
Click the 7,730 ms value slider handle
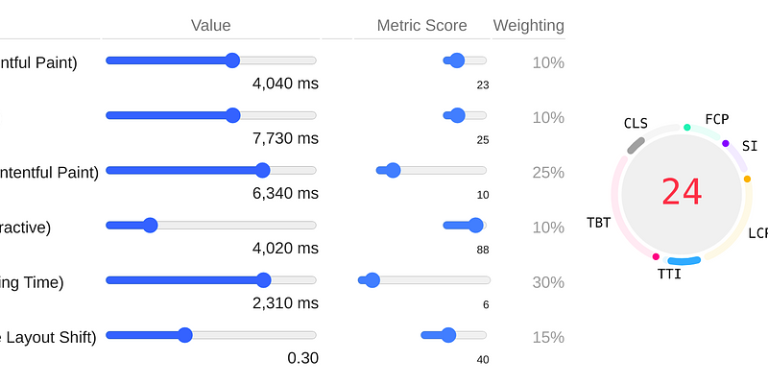click(x=231, y=115)
